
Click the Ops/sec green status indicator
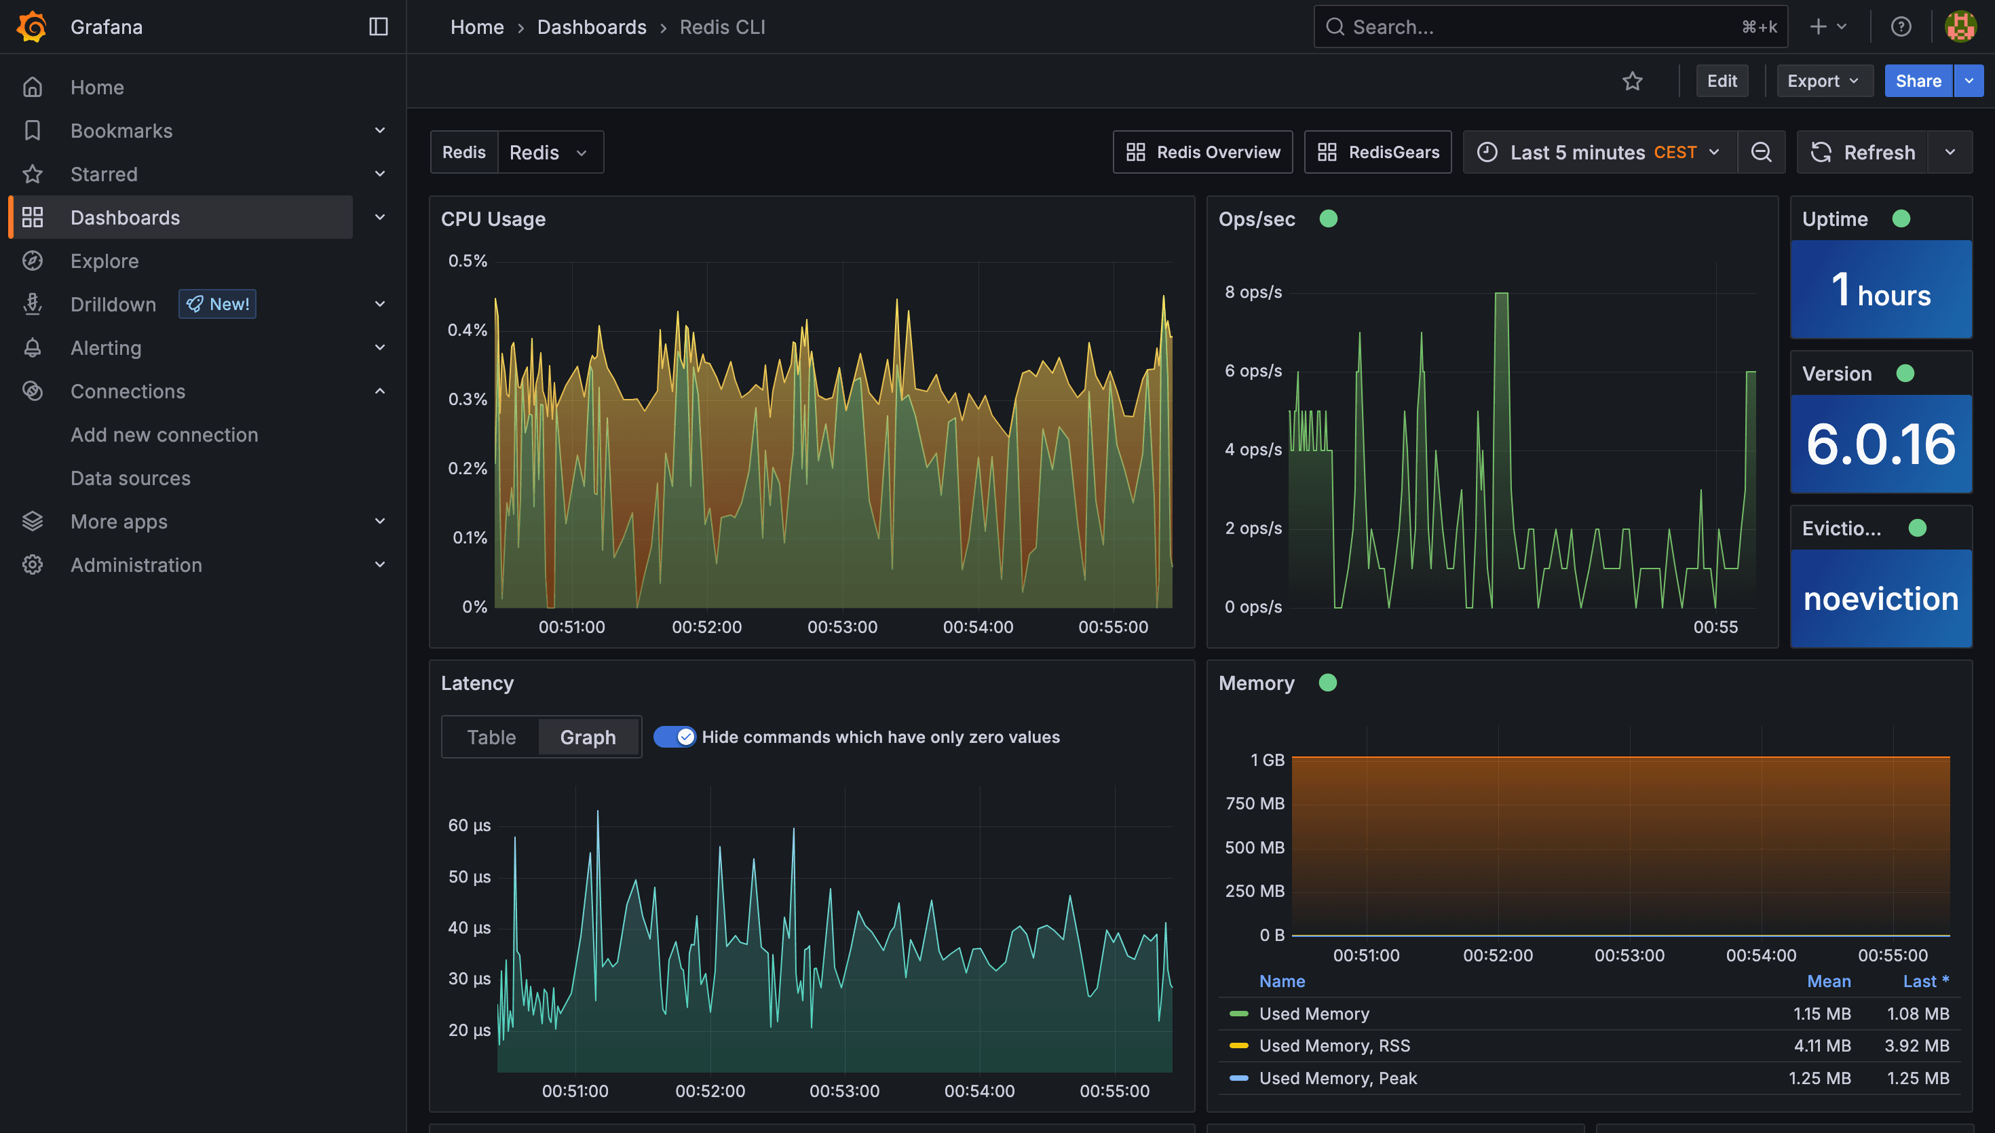click(1329, 218)
